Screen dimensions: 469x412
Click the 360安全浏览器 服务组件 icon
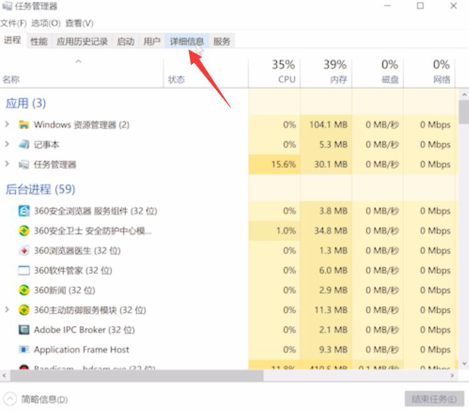click(x=24, y=211)
